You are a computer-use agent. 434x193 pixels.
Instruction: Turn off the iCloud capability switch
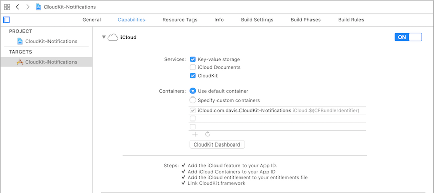point(408,37)
